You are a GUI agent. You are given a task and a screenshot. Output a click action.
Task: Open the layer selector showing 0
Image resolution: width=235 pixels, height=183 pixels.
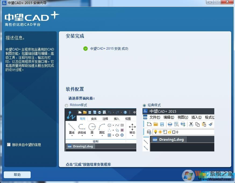pyautogui.click(x=177, y=132)
